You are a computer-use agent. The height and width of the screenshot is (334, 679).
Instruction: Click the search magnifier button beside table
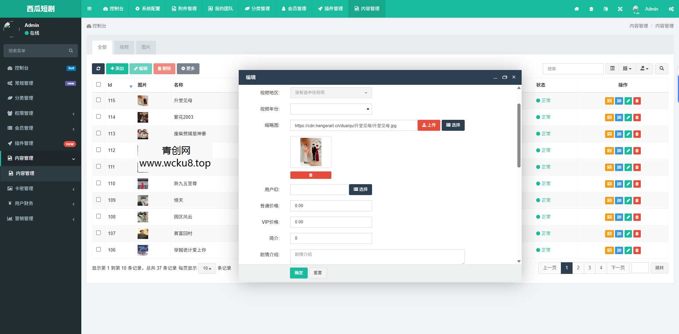pos(661,69)
